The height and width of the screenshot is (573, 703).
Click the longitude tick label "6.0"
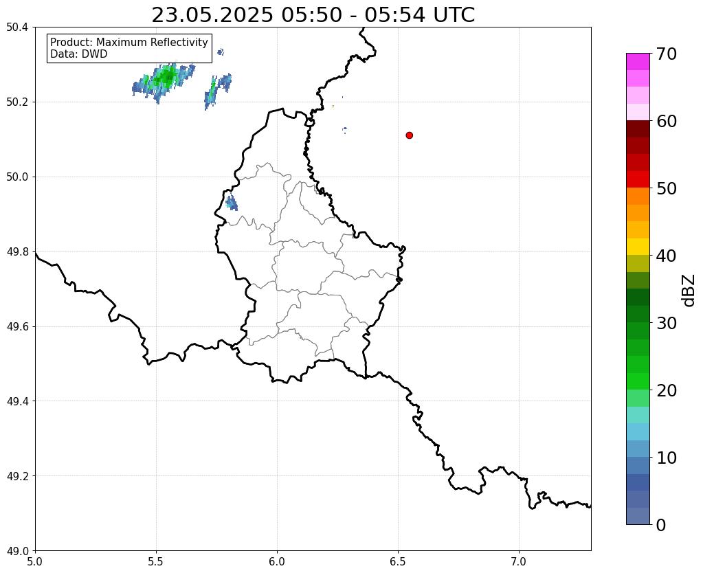[x=277, y=561]
